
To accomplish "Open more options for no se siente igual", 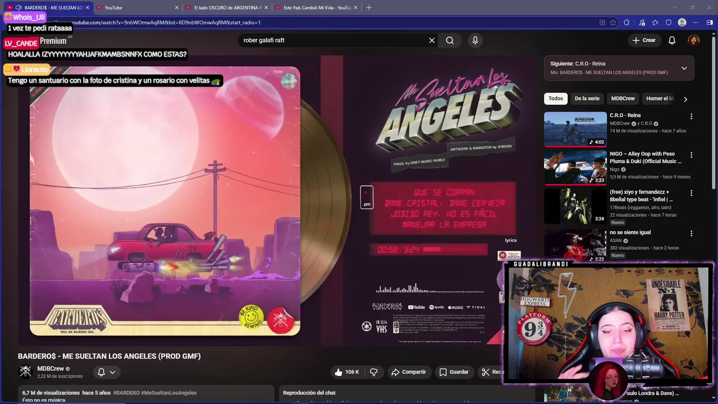I will coord(691,233).
